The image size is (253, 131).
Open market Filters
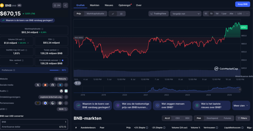click(243, 118)
